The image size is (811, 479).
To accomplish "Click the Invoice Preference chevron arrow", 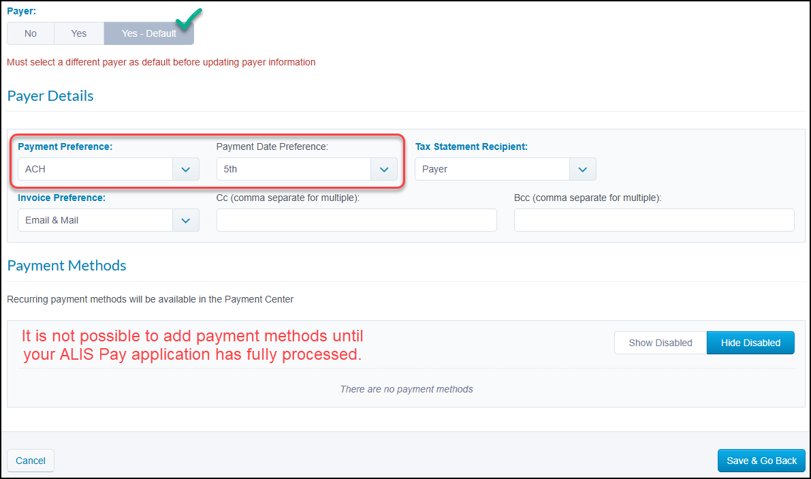I will tap(186, 220).
